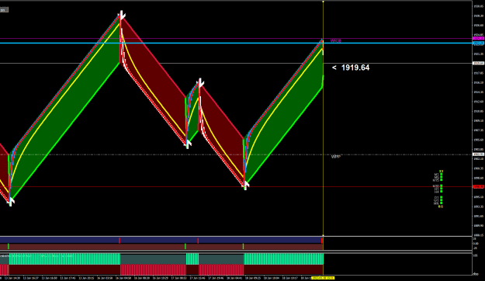
Task: Select the WR3 pivot level label
Action: pos(335,41)
